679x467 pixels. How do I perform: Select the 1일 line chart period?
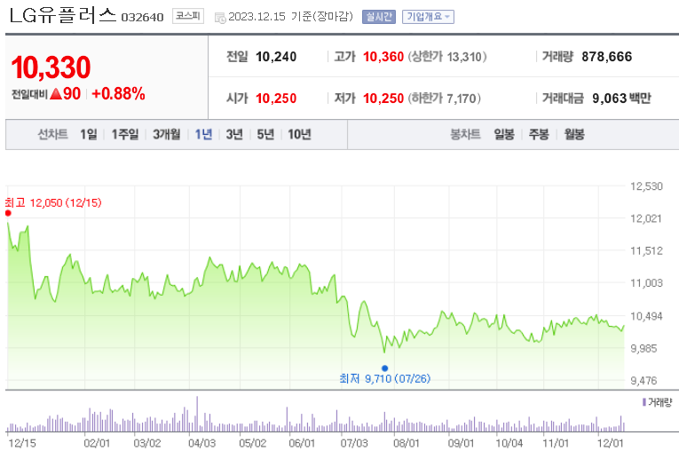[x=89, y=134]
